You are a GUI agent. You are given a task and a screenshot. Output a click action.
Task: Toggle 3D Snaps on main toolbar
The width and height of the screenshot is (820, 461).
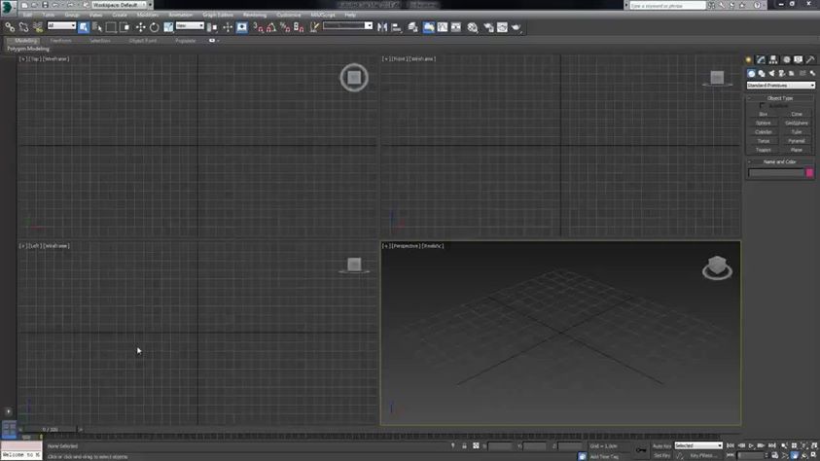(x=258, y=27)
